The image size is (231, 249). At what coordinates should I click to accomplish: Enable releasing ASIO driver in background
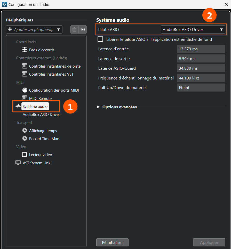(100, 39)
